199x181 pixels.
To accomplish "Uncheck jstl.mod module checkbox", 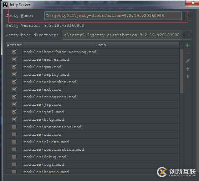I will coord(14,112).
